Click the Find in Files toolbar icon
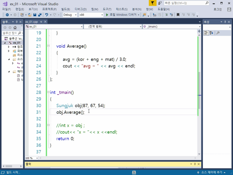 [x=144, y=15]
